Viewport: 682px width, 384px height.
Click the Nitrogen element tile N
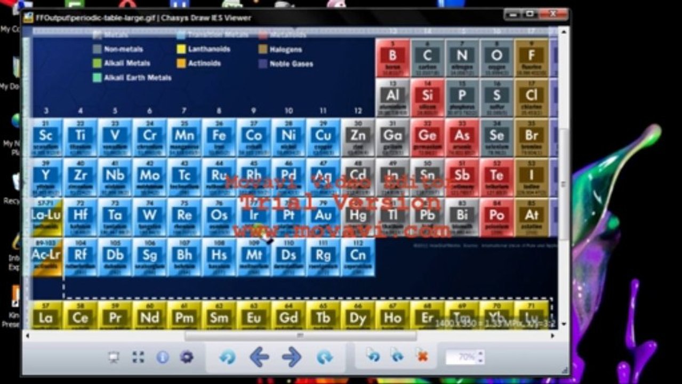[462, 58]
